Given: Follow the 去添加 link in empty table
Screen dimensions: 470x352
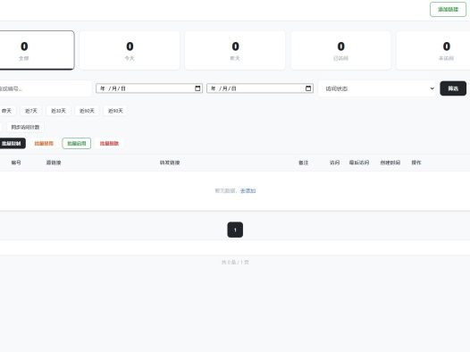Looking at the screenshot, I should (248, 190).
